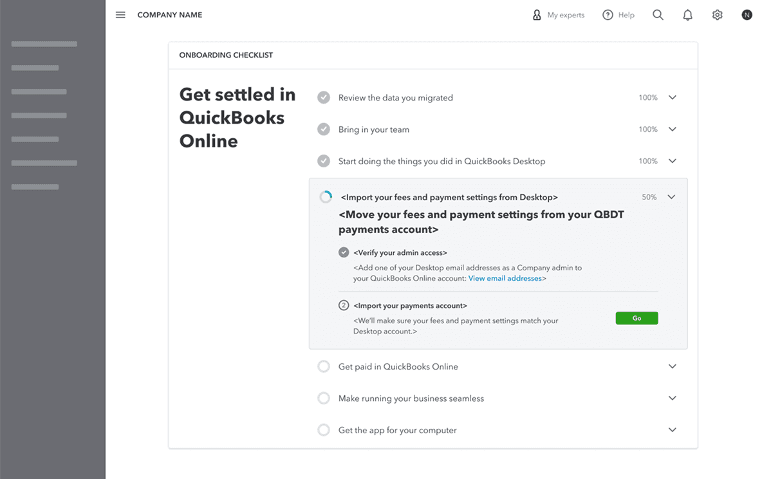Collapse the Import fees and payment settings section
The width and height of the screenshot is (762, 479).
pyautogui.click(x=671, y=197)
